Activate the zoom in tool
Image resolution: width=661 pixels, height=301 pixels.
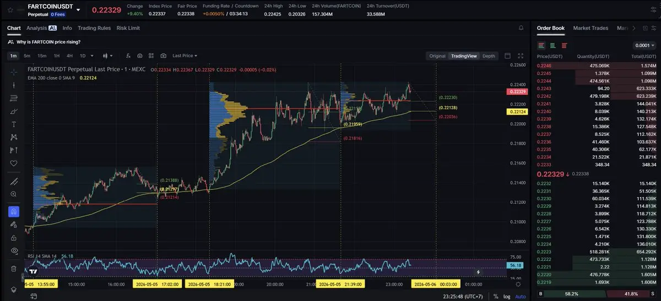(14, 194)
